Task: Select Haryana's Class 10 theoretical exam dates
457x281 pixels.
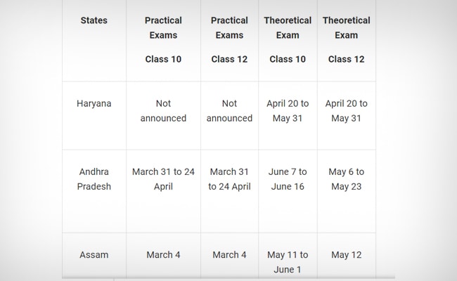Action: click(x=288, y=111)
